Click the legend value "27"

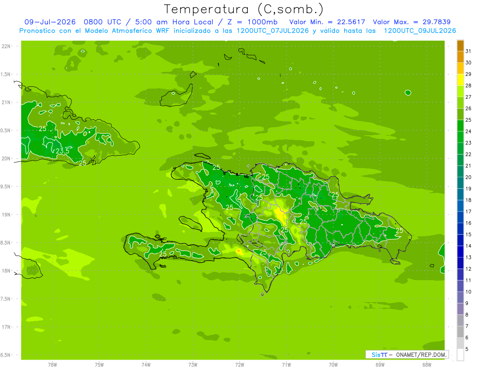469,97
